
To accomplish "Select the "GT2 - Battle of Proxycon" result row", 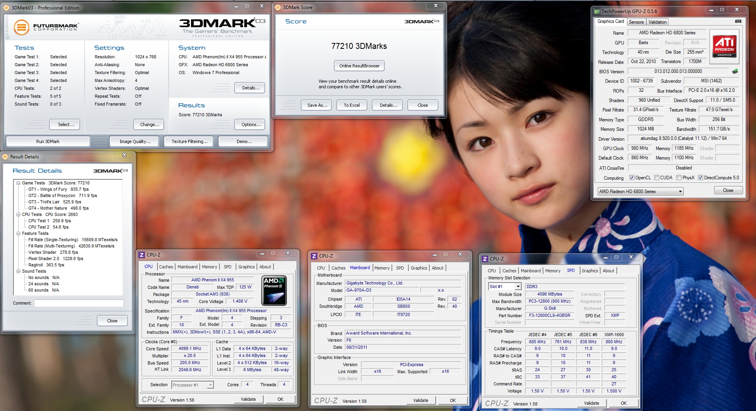I will click(x=62, y=195).
